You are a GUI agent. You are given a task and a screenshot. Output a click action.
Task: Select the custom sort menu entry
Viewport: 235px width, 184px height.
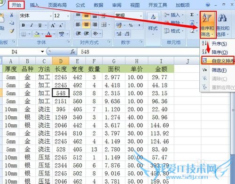(218, 61)
